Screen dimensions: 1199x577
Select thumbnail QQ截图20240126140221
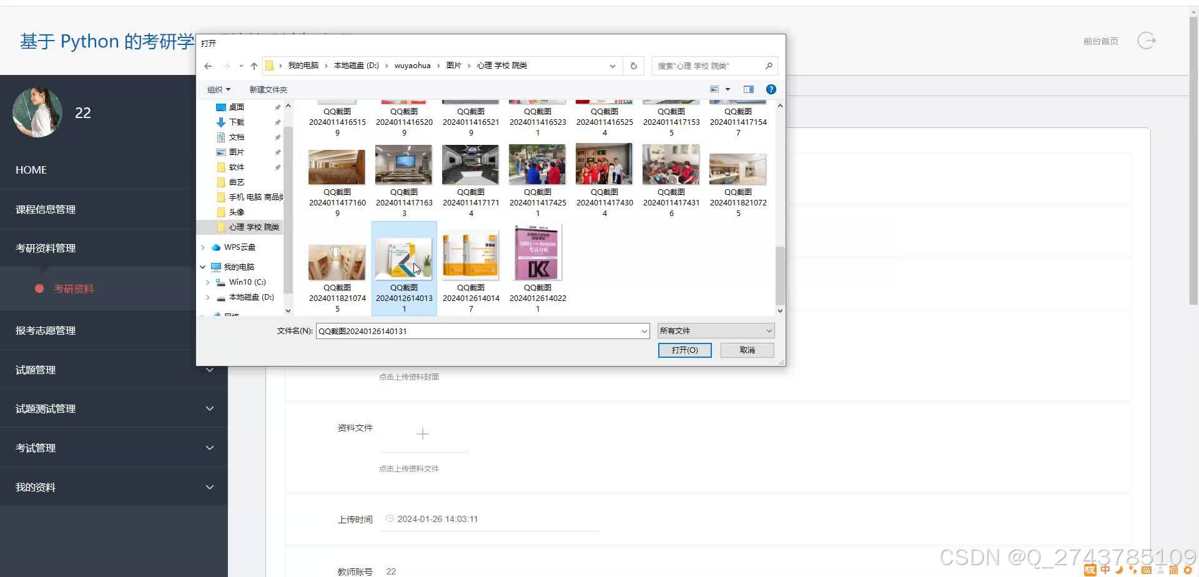[538, 269]
